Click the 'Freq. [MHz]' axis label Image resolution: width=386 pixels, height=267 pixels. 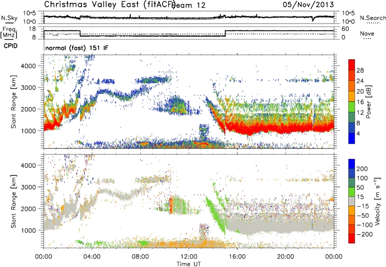pyautogui.click(x=9, y=33)
